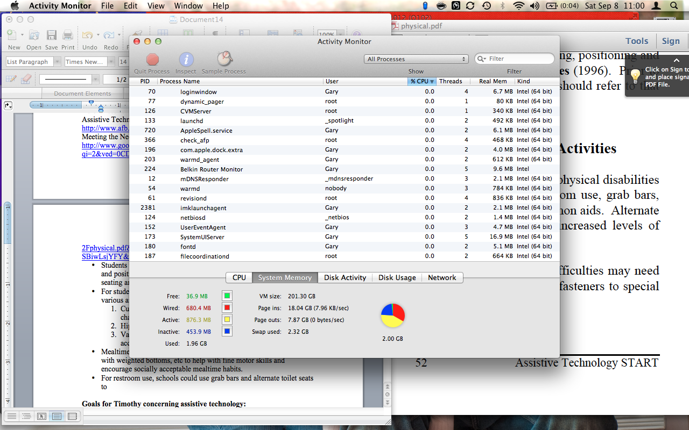This screenshot has width=689, height=430.
Task: Click the blue Inactive memory swatch
Action: tap(227, 331)
